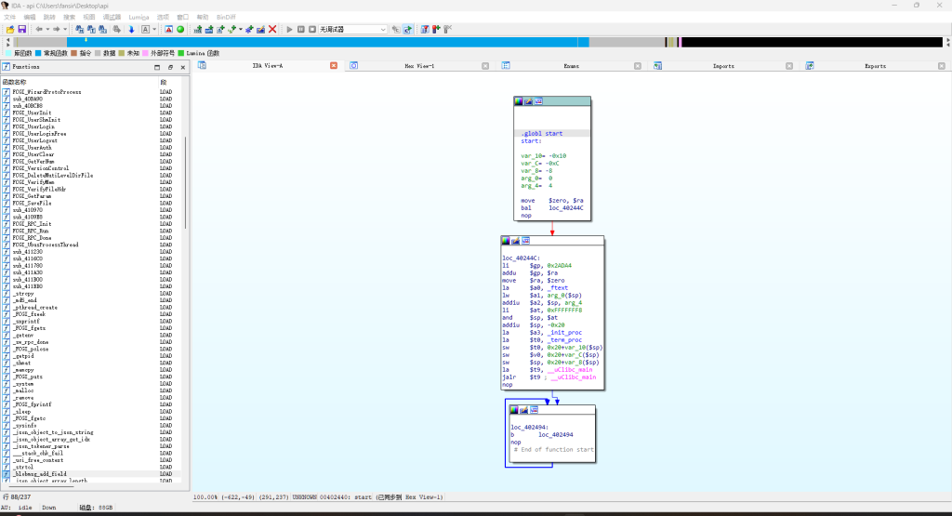952x516 pixels.
Task: Switch to the Exports tab
Action: pyautogui.click(x=875, y=66)
